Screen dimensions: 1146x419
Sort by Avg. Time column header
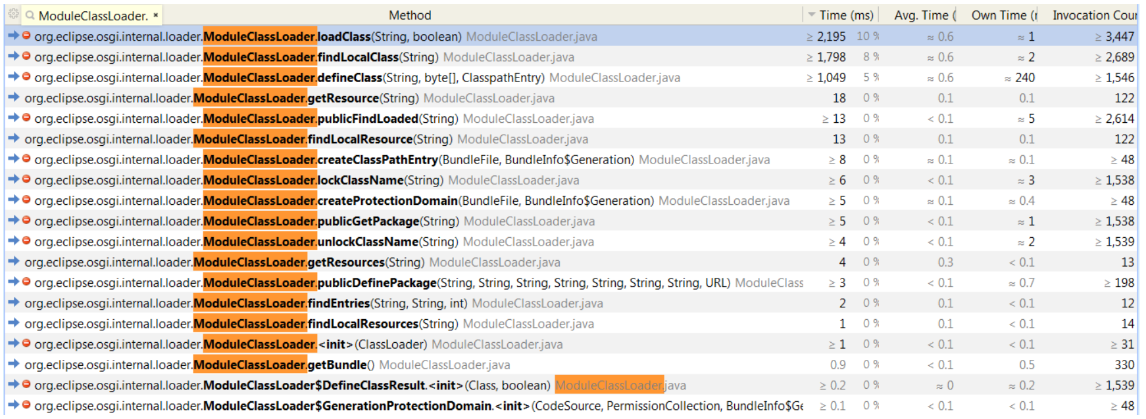coord(924,15)
